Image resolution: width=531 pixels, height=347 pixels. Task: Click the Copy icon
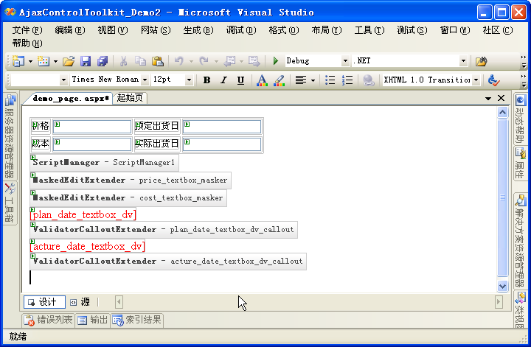pos(140,61)
